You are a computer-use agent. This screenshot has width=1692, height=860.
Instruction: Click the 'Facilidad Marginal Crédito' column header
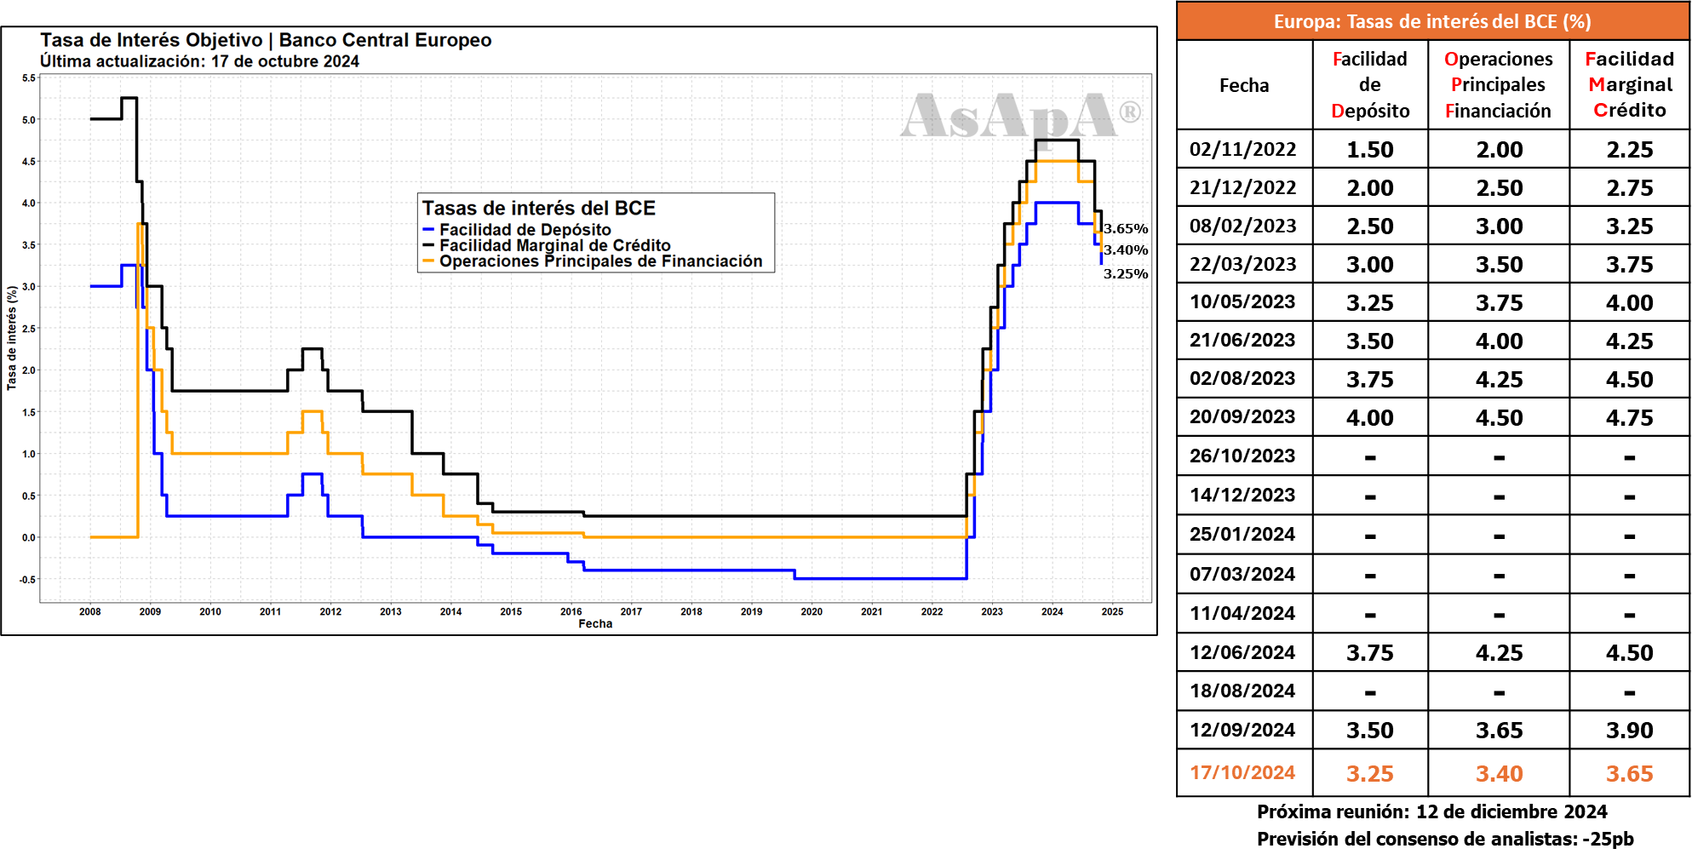1630,84
